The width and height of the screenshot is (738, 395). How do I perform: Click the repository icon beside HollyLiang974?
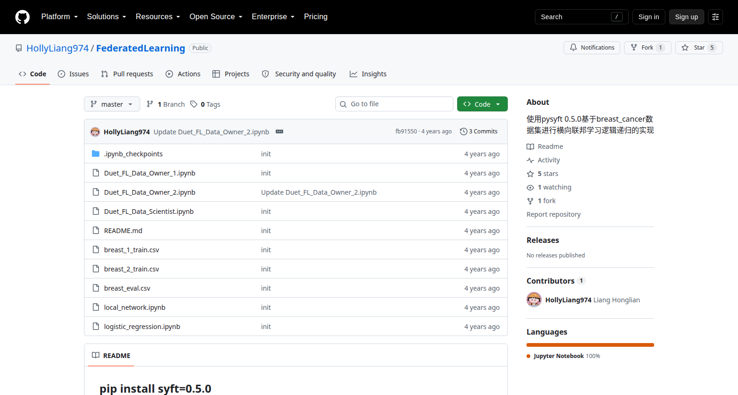pos(19,48)
